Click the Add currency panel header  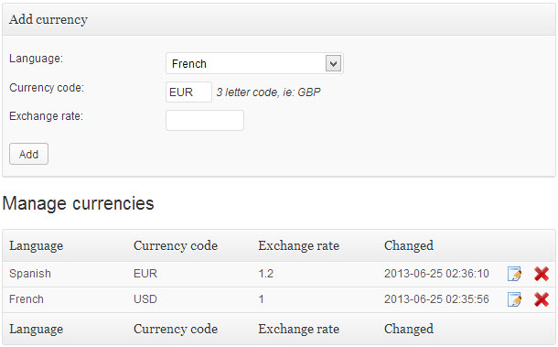(x=279, y=19)
